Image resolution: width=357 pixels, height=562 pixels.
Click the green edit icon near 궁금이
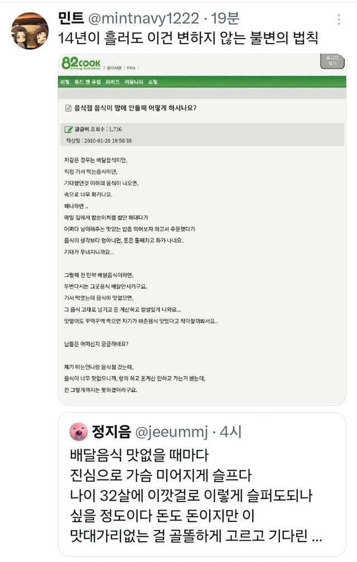coord(69,129)
